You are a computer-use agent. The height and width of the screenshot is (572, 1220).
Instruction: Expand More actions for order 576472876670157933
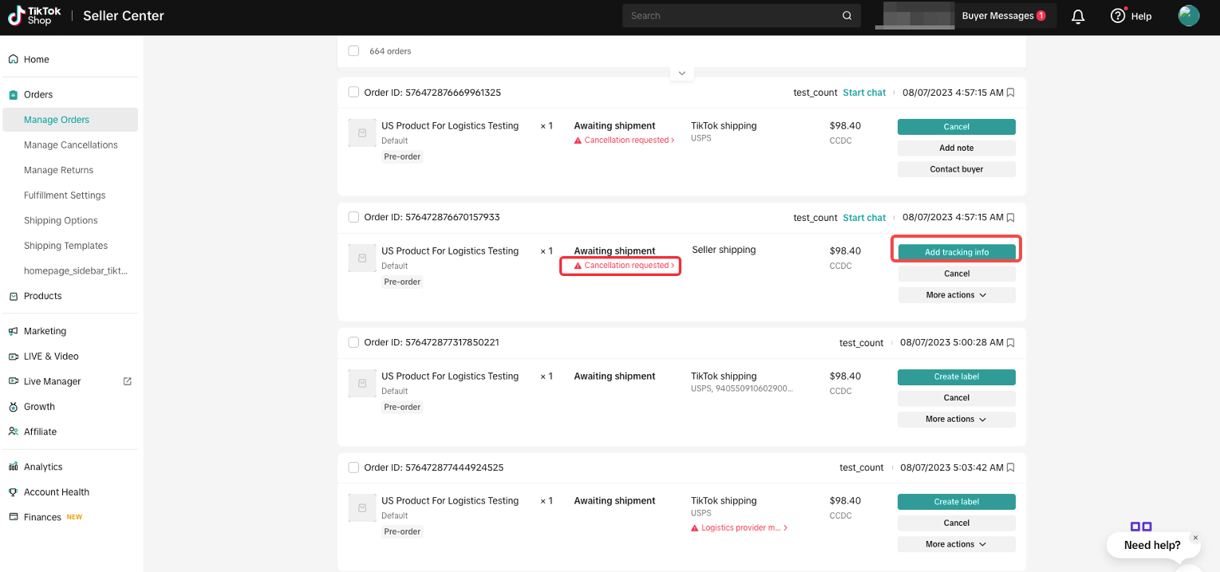coord(956,295)
